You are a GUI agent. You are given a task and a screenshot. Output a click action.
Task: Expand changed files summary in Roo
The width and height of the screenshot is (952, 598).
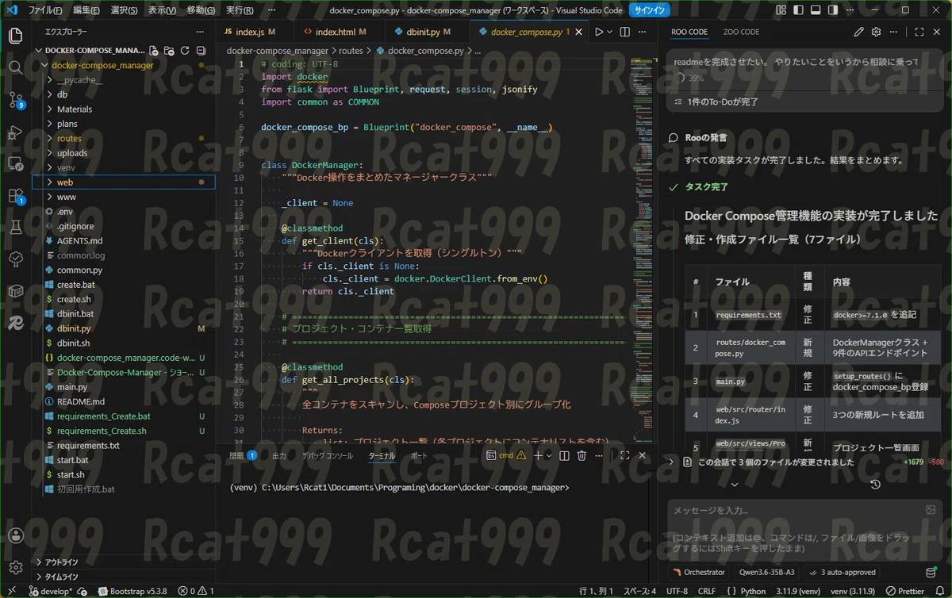point(671,462)
